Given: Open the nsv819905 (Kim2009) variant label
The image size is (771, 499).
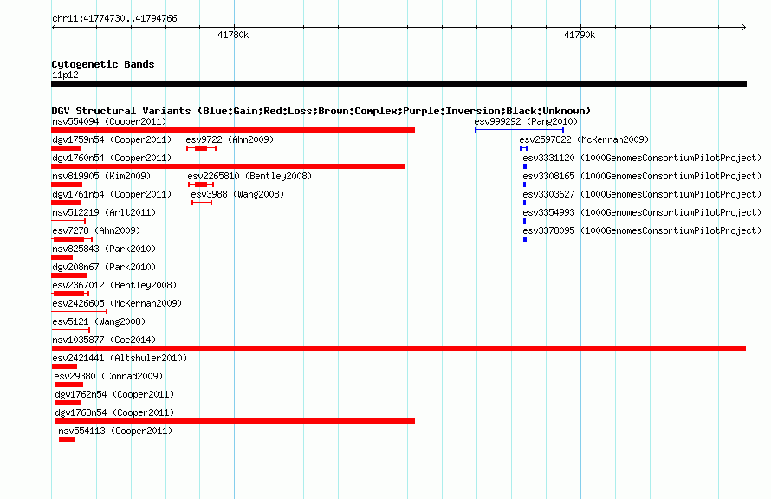Looking at the screenshot, I should [x=101, y=176].
